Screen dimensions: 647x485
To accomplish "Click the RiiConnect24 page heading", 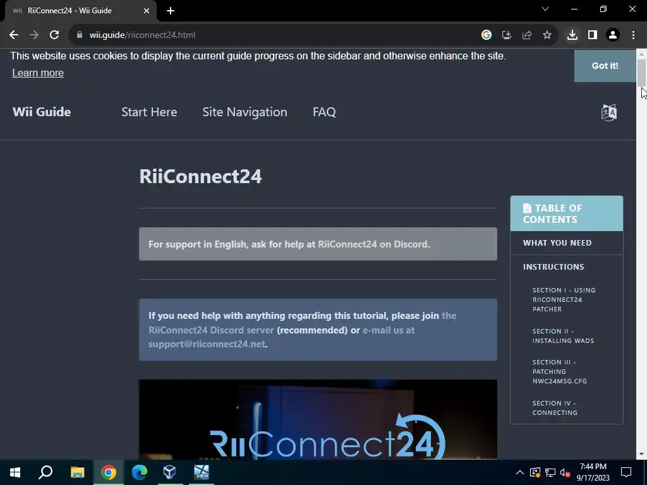I will pos(200,177).
